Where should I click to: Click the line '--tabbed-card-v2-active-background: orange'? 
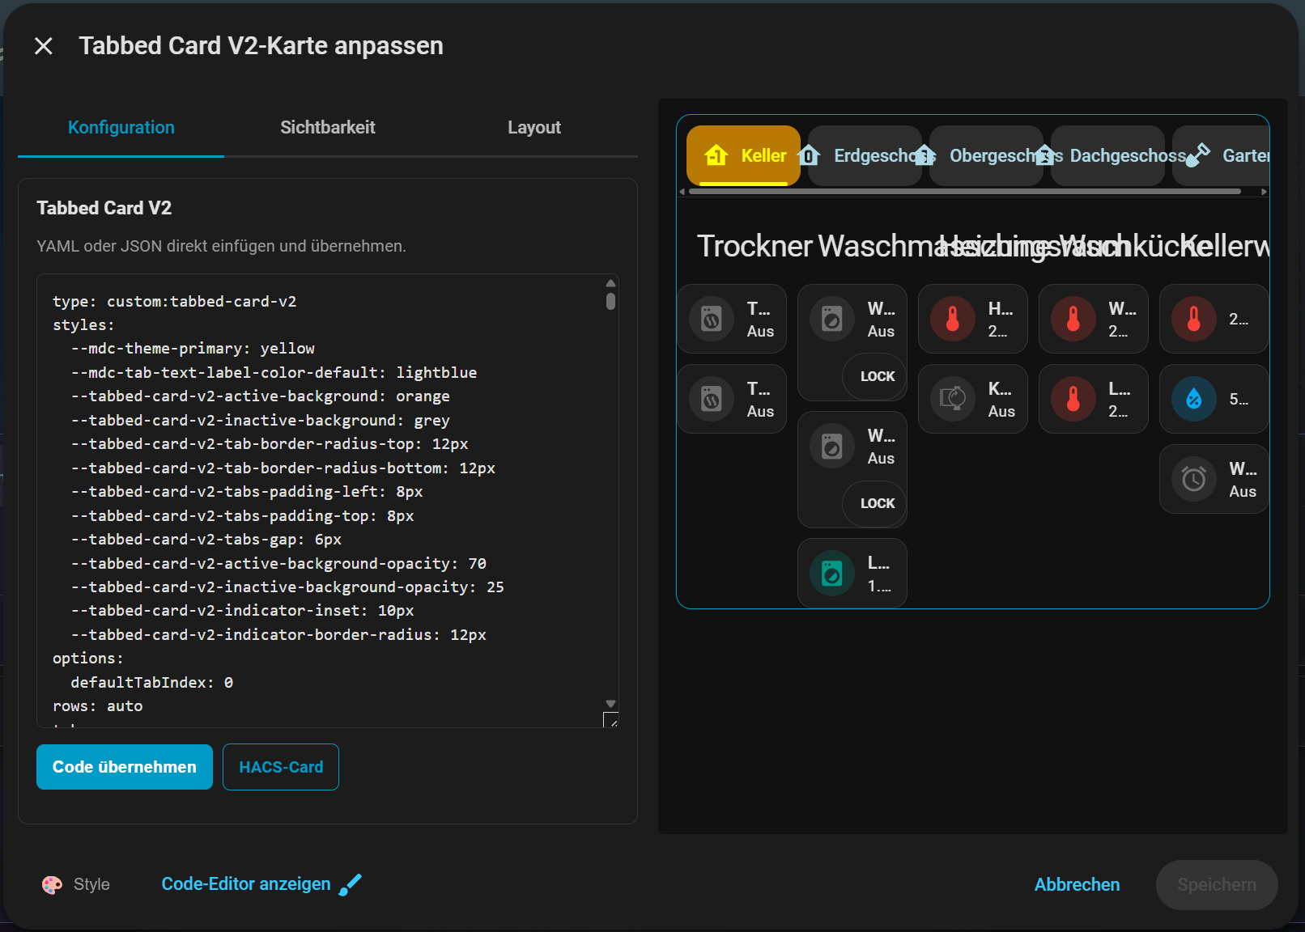[x=261, y=396]
